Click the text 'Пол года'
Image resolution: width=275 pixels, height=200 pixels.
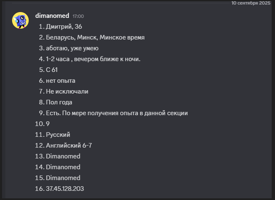click(x=59, y=102)
